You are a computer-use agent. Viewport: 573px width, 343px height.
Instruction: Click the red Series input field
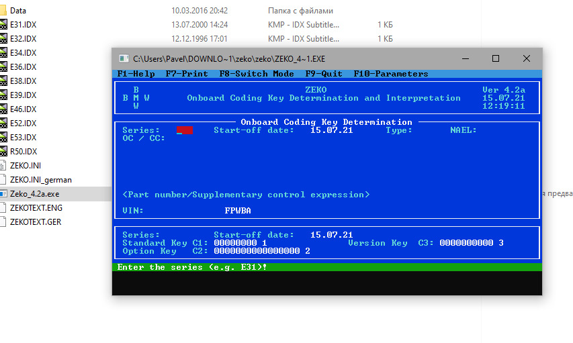pos(185,130)
